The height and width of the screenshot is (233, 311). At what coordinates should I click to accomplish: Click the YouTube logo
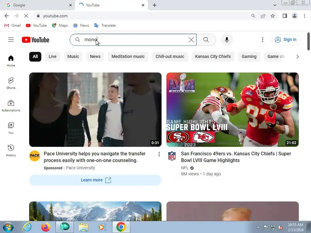click(36, 40)
